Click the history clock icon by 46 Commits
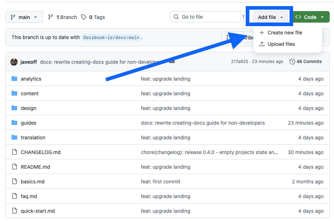Viewport: 334px width, 221px height. [292, 62]
